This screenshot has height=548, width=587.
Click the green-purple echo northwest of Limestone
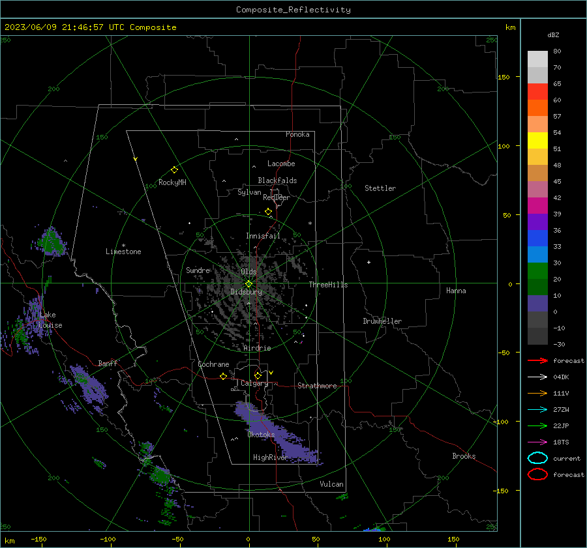(52, 242)
